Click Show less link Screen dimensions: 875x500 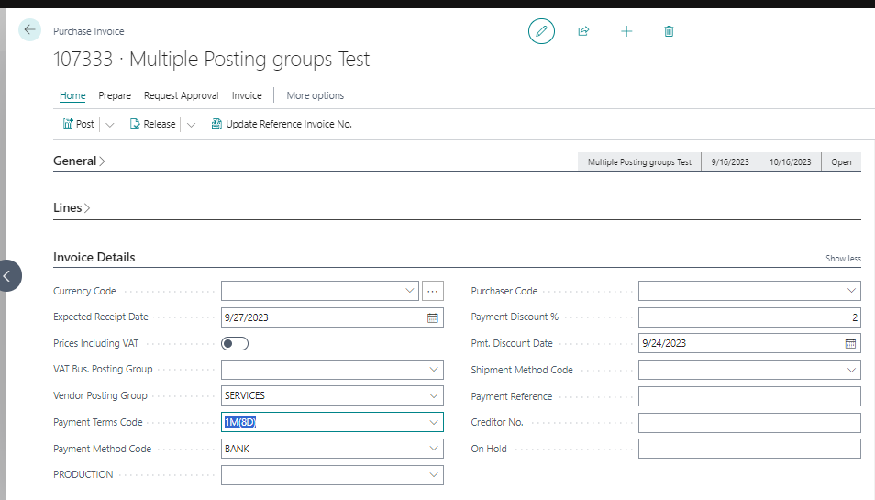click(843, 259)
